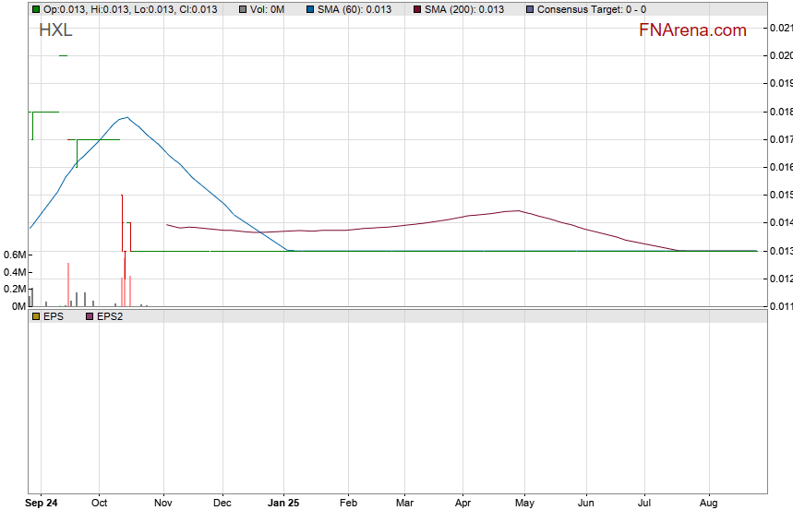This screenshot has height=522, width=793.
Task: Click the 0.6M volume axis label
Action: (13, 255)
